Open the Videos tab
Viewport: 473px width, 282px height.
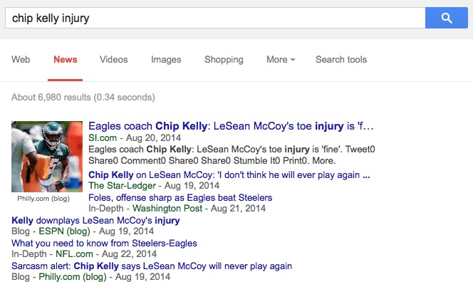pos(114,59)
